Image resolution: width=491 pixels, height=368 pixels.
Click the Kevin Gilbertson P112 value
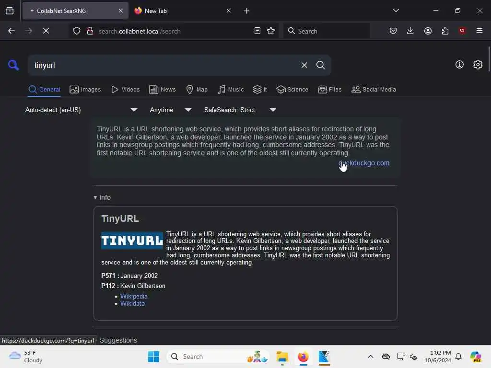[143, 286]
